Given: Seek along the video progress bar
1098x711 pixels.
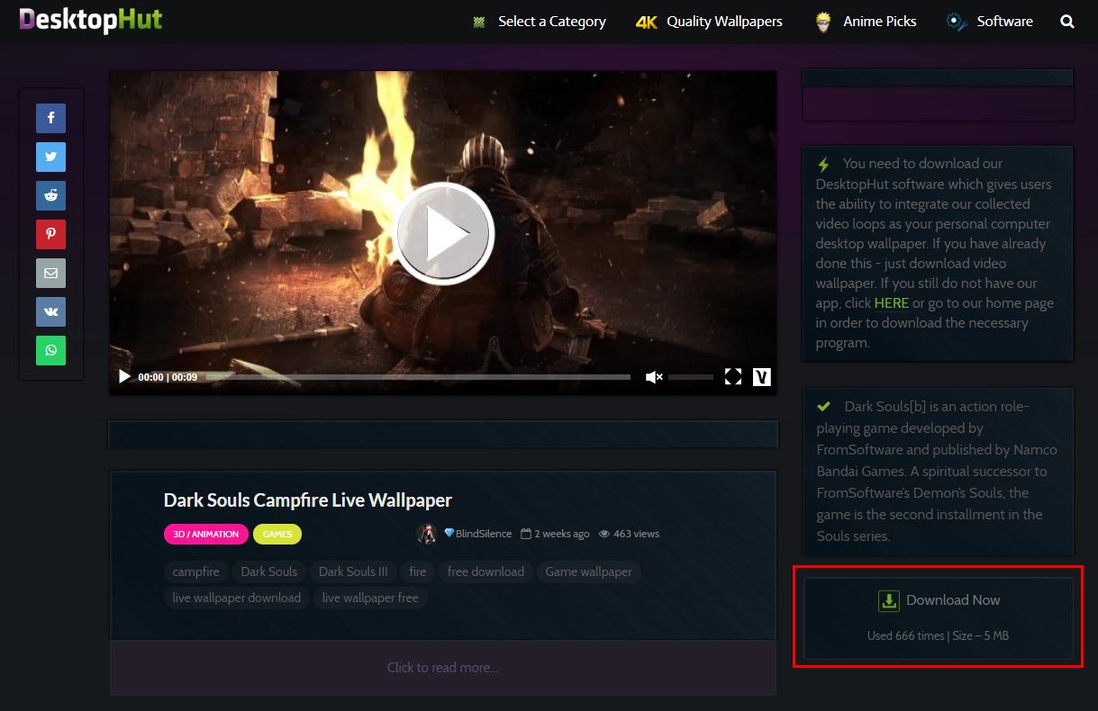Looking at the screenshot, I should [x=417, y=377].
